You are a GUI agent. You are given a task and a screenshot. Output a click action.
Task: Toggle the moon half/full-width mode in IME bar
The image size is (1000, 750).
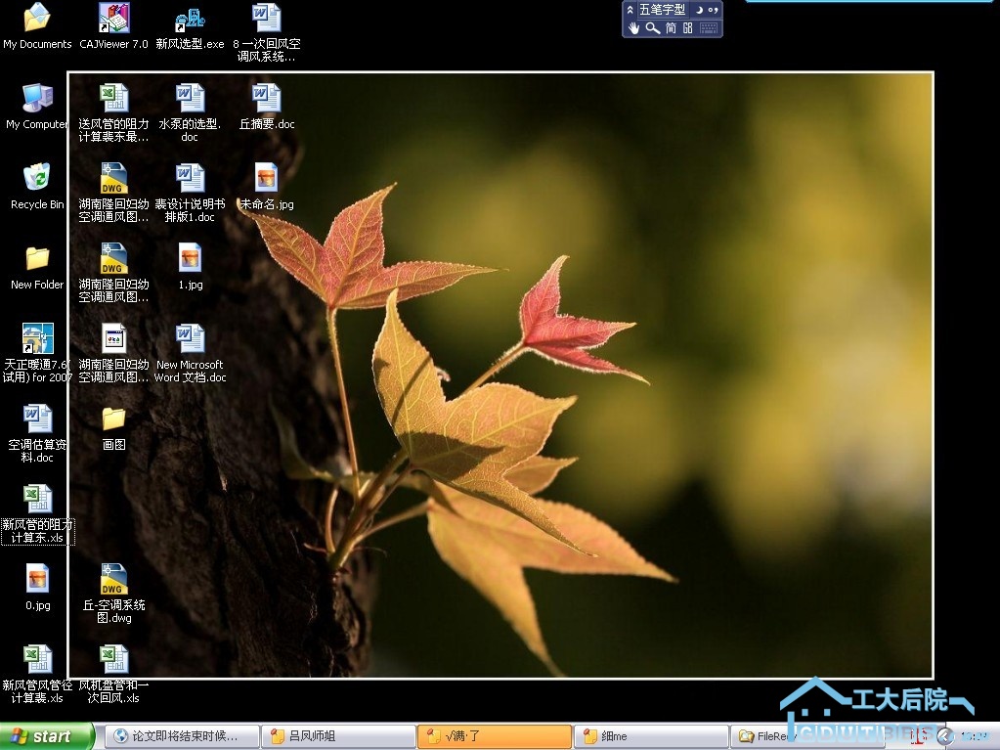(x=699, y=10)
